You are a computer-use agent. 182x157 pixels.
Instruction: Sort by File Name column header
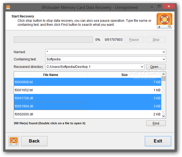[x=51, y=75]
